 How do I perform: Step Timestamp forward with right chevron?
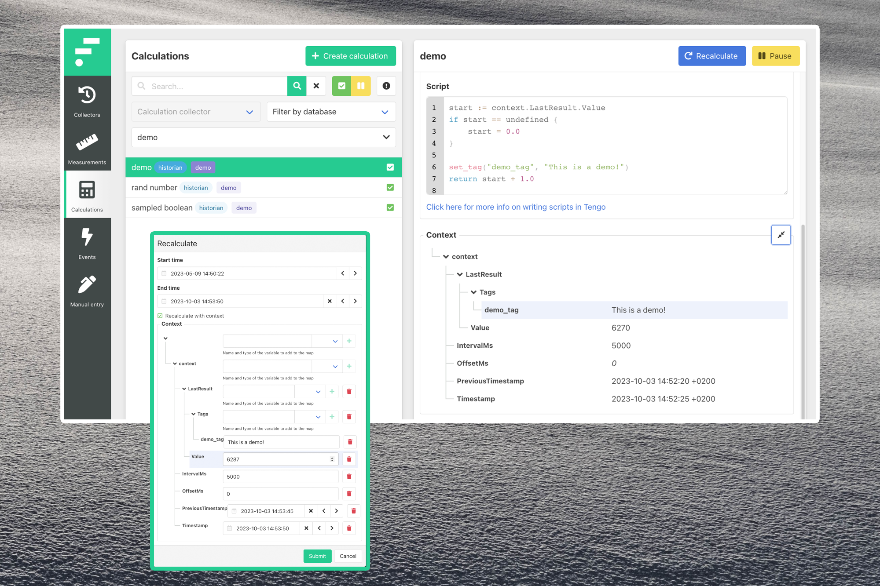click(x=332, y=528)
